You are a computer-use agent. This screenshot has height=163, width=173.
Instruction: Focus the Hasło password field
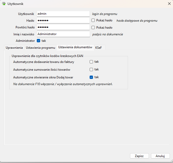coord(63,20)
